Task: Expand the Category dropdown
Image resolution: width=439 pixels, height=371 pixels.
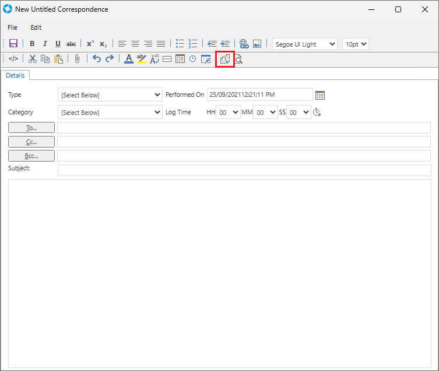Action: (110, 112)
